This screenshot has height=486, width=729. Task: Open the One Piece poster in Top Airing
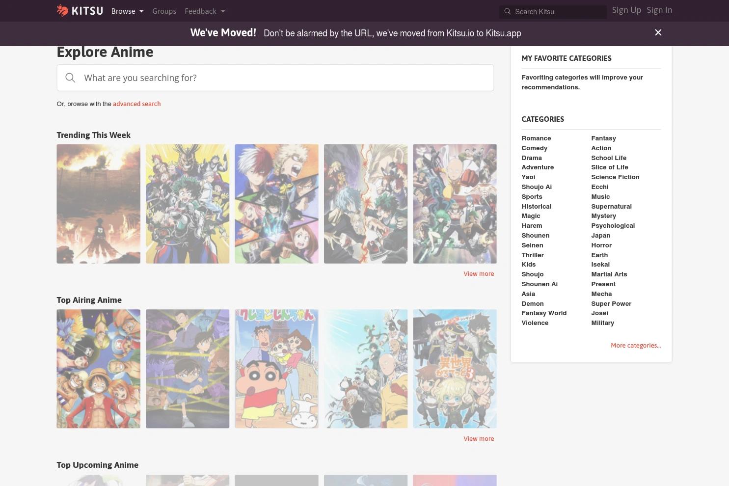click(x=98, y=369)
